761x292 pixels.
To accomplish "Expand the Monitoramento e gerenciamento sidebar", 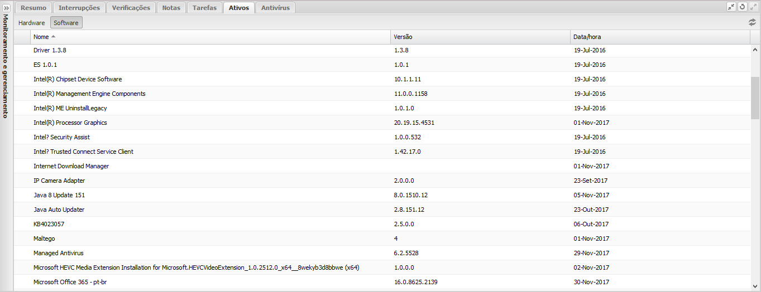I will coord(6,8).
